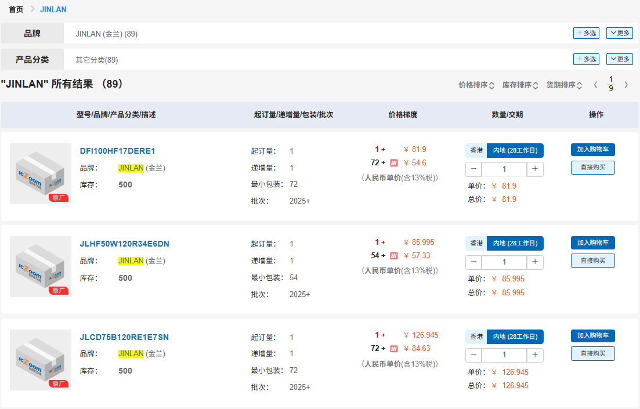Click the ¥ 54.6 tier price
The height and width of the screenshot is (409, 640).
click(x=415, y=163)
